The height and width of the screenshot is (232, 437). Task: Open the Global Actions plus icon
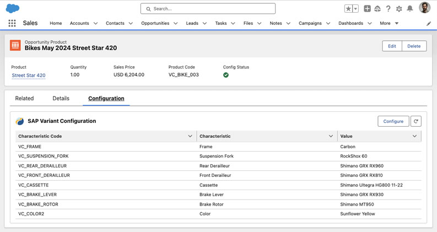point(368,9)
